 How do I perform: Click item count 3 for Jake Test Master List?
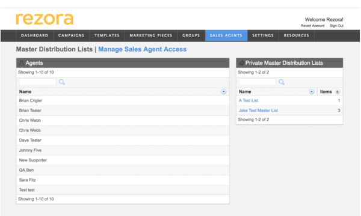pos(339,110)
